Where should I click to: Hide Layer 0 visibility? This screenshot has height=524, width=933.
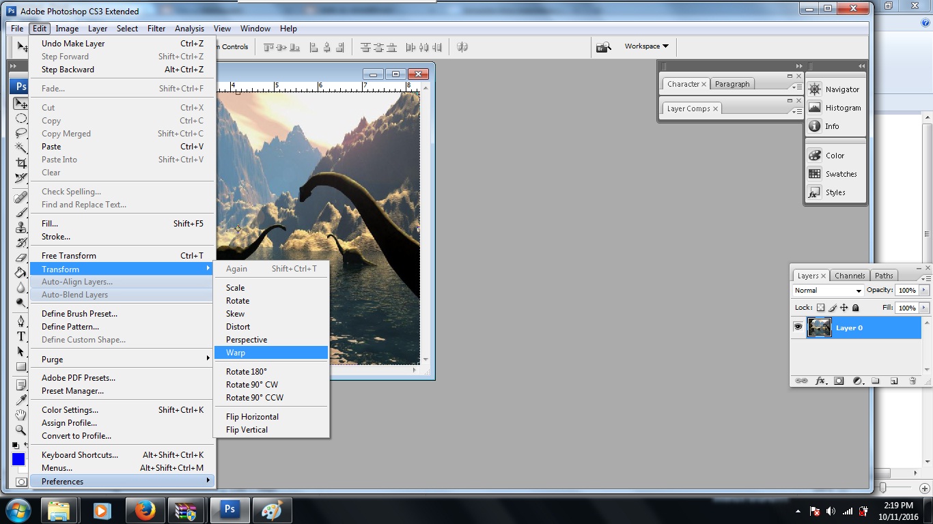pos(798,327)
